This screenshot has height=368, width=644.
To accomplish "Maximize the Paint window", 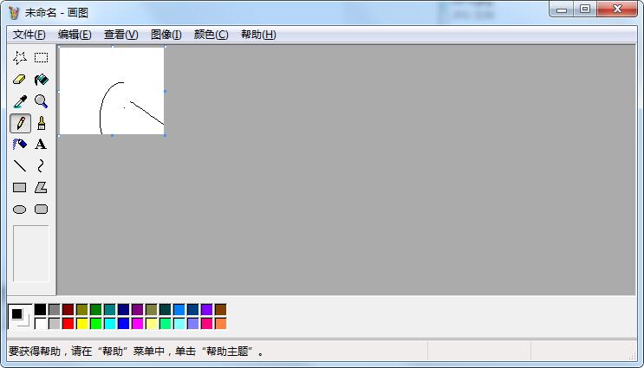I will pos(585,9).
